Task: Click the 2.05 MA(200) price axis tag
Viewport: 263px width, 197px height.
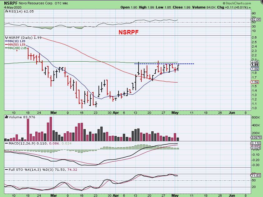Action: click(x=255, y=62)
